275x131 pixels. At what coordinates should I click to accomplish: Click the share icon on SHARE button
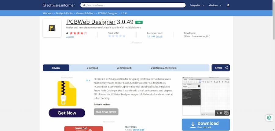pos(226,68)
